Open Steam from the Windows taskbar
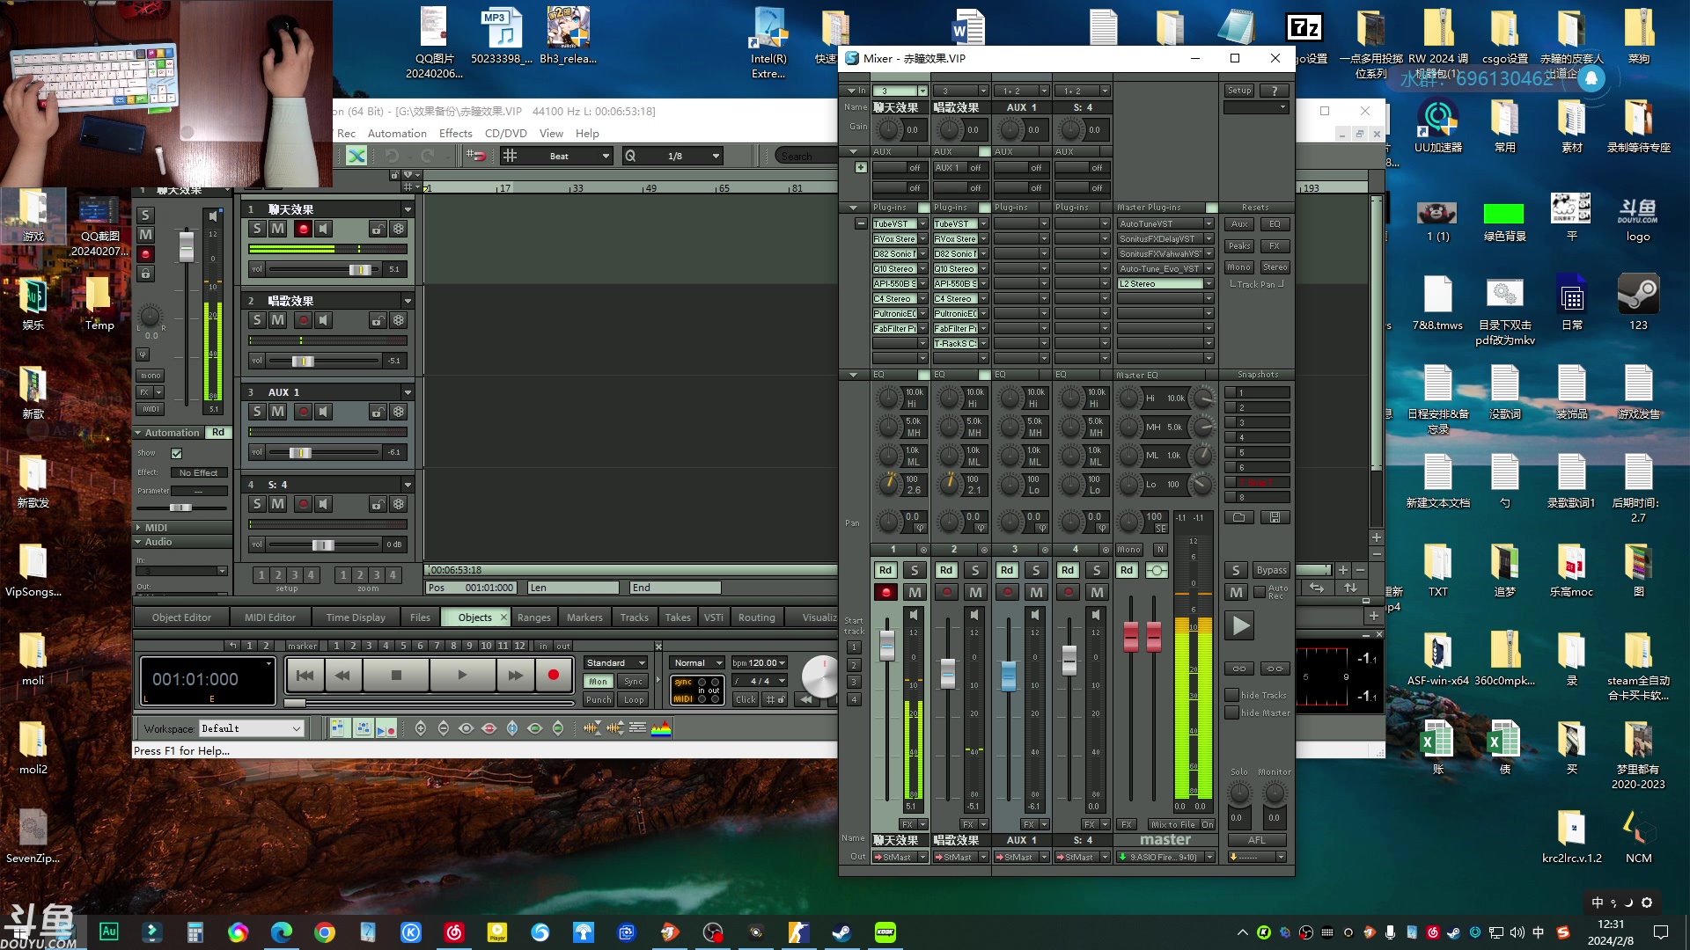 (842, 932)
